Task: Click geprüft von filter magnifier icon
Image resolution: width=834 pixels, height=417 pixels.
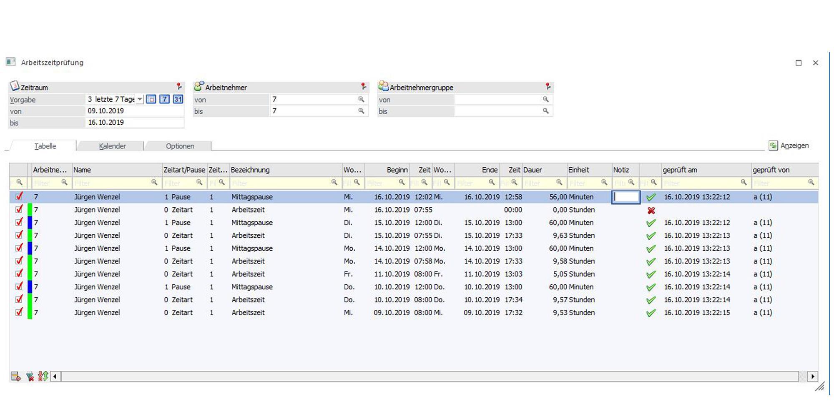Action: (811, 183)
